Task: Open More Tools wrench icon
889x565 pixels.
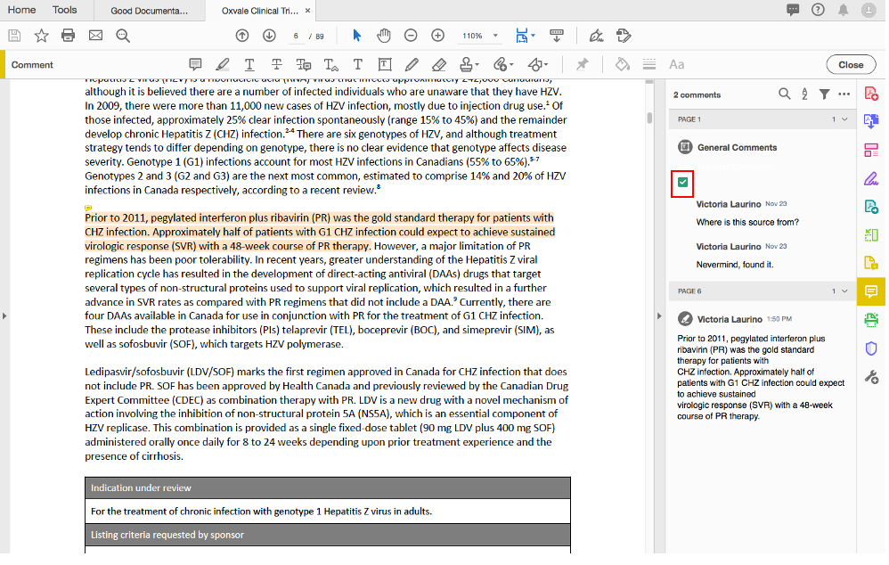Action: (x=871, y=377)
